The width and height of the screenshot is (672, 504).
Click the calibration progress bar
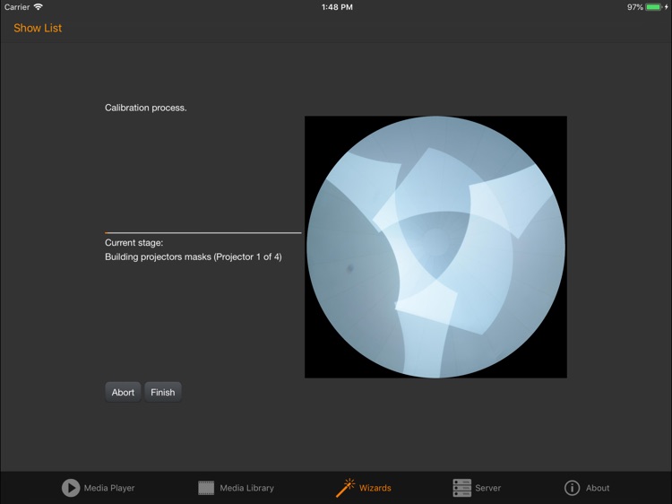click(x=203, y=233)
